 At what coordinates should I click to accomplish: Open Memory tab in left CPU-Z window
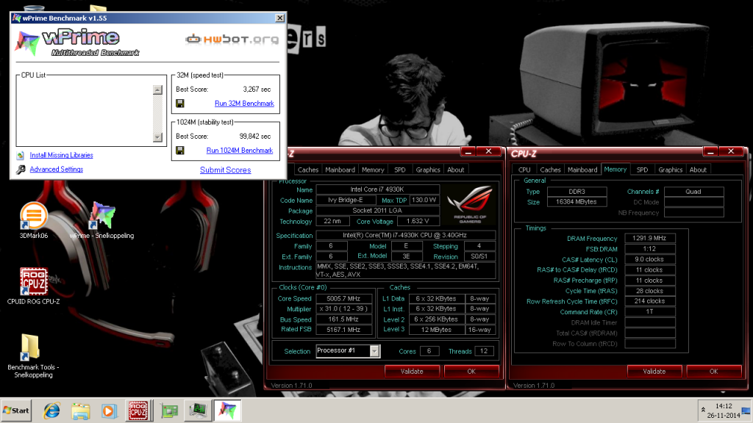pos(373,170)
